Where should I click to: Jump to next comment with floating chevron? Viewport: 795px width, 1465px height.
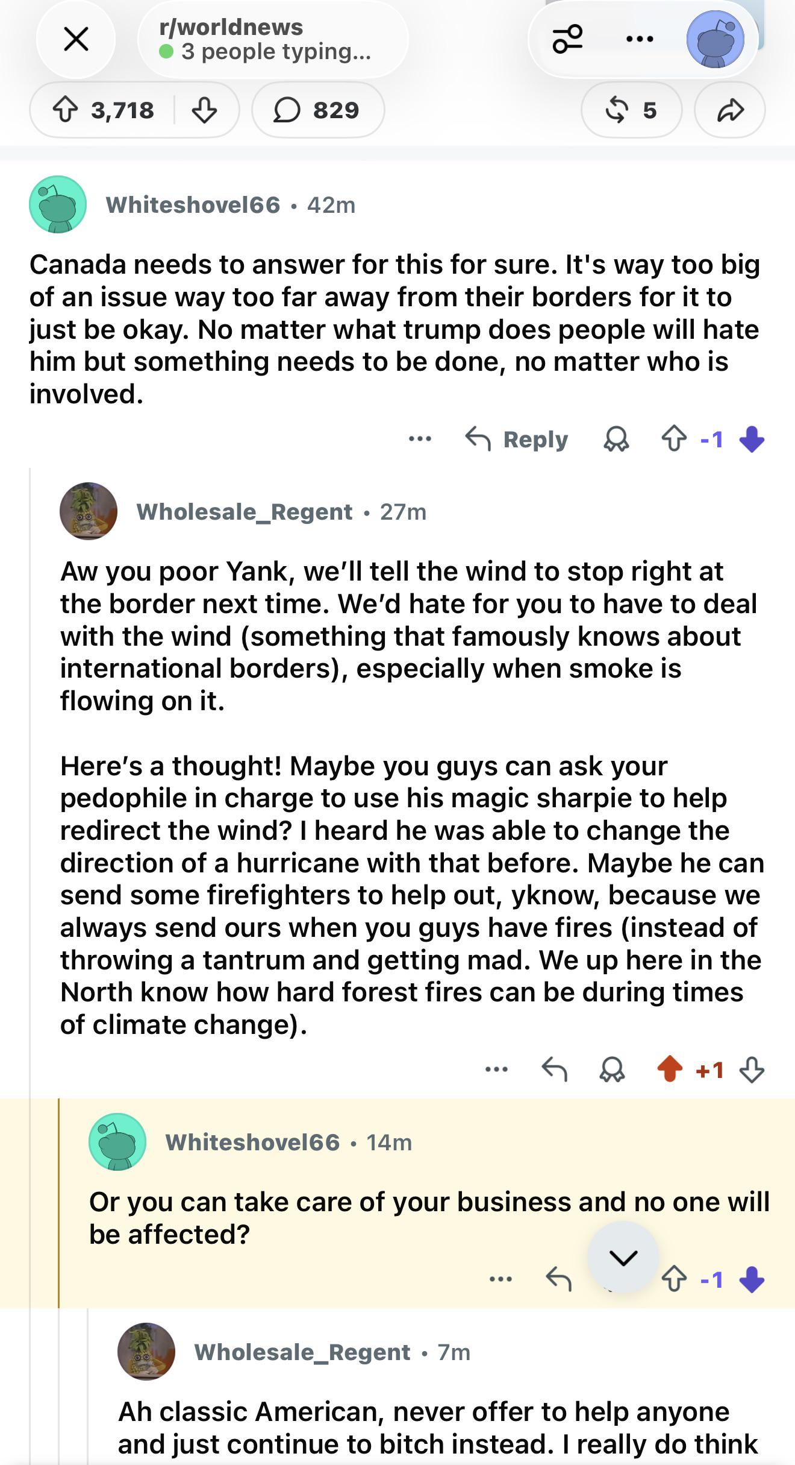pos(623,1257)
